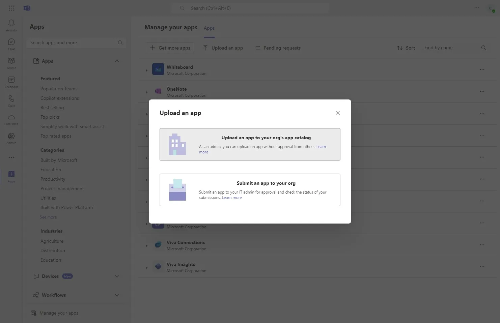Screen dimensions: 500x323
Task: Open Calendar in the left rail
Action: click(11, 82)
